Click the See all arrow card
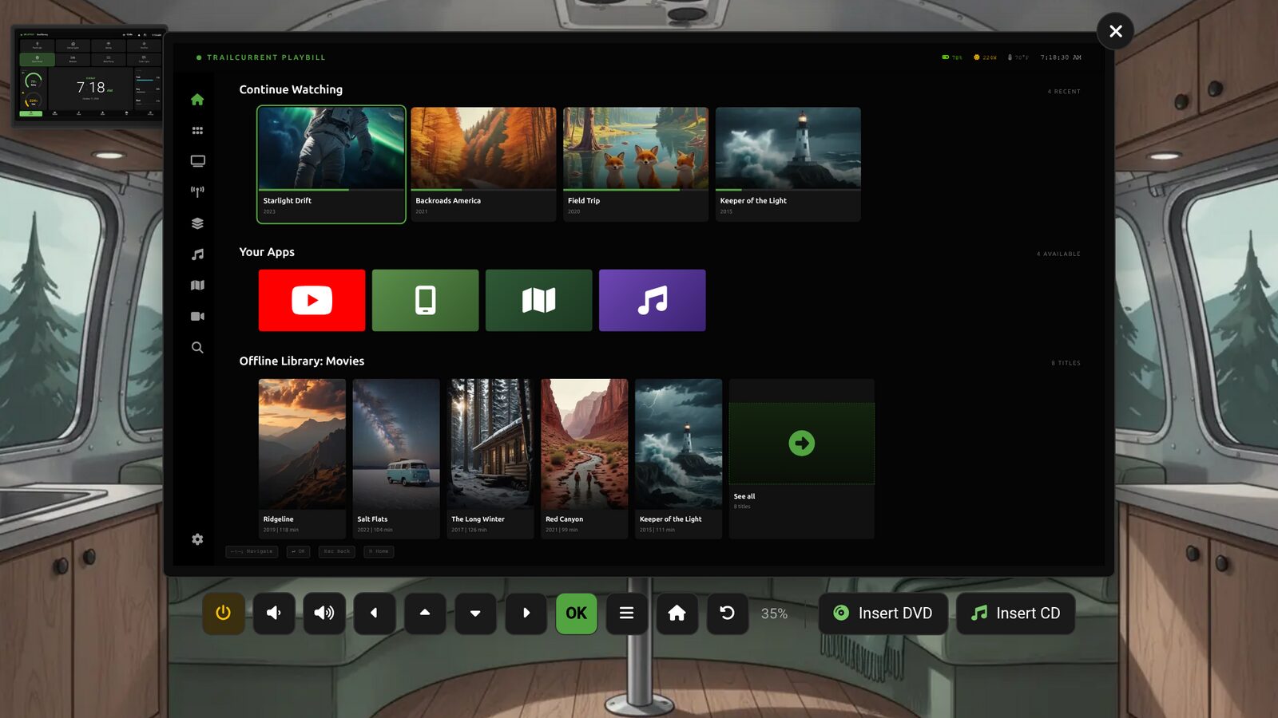The image size is (1278, 718). 802,459
